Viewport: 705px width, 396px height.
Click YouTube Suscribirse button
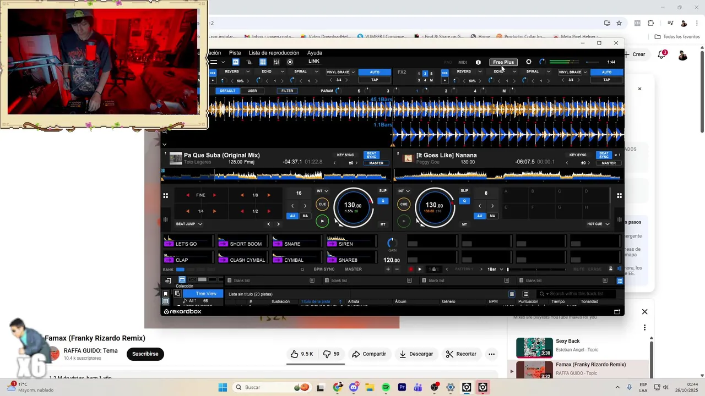point(145,354)
